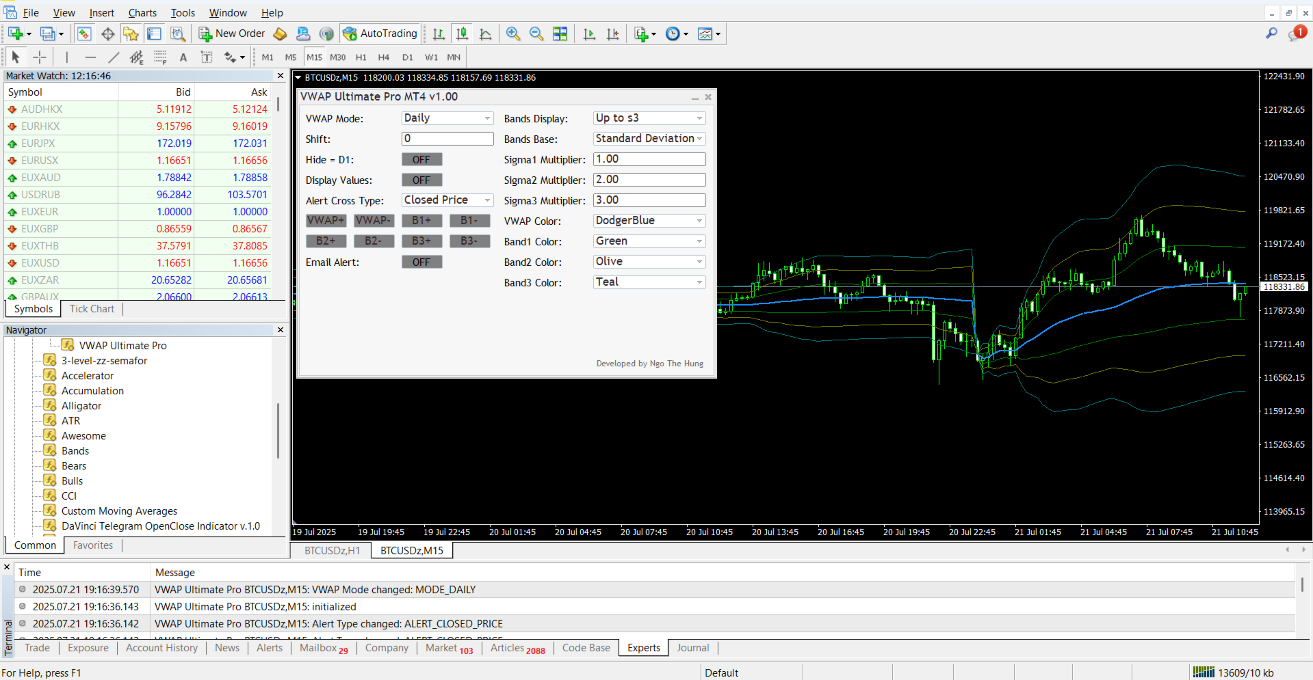The height and width of the screenshot is (680, 1313).
Task: Toggle the B3+ alert button
Action: [x=421, y=241]
